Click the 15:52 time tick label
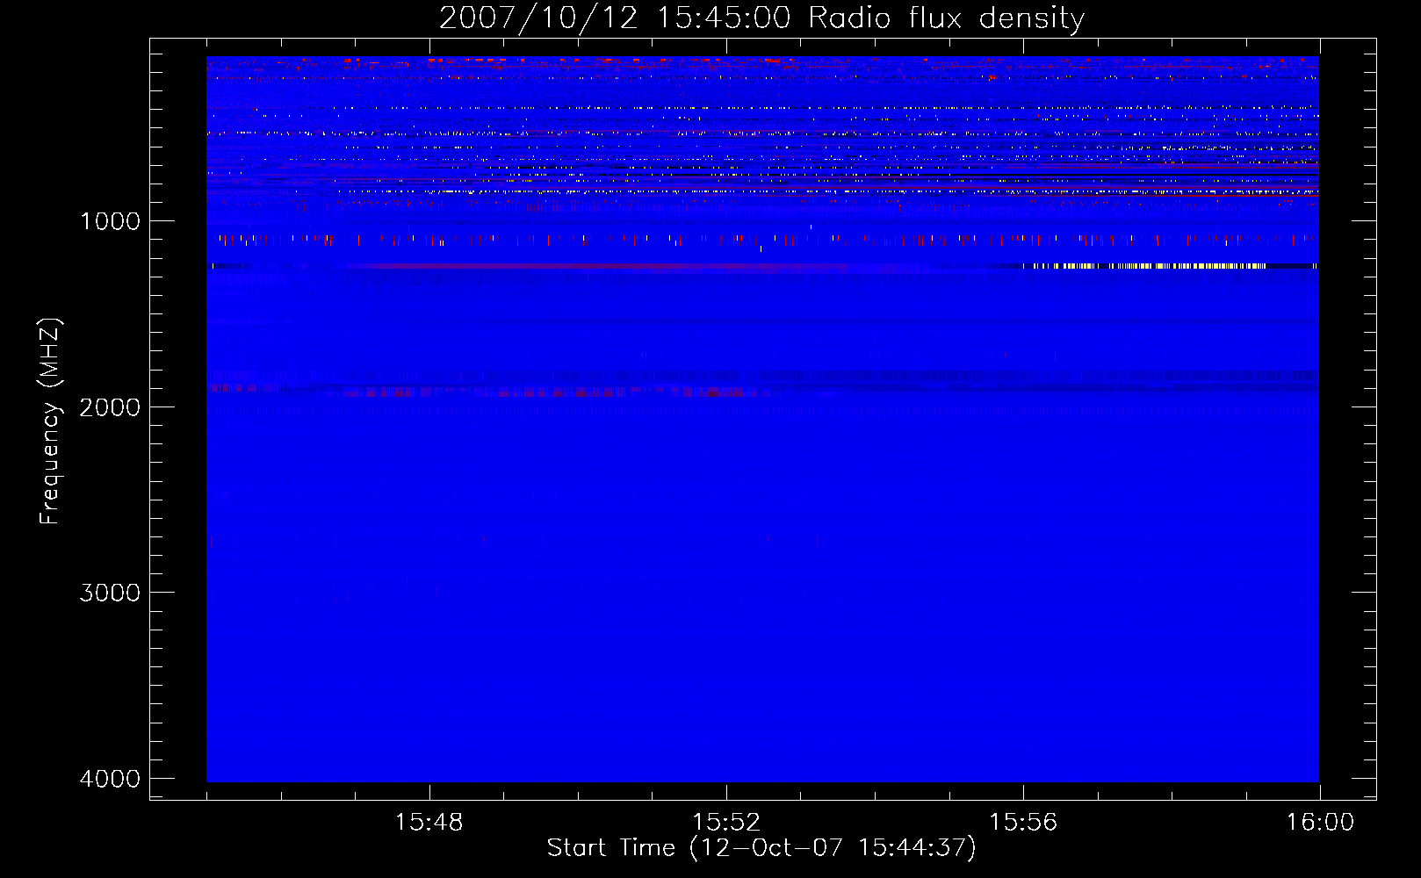Image resolution: width=1421 pixels, height=878 pixels. 725,823
